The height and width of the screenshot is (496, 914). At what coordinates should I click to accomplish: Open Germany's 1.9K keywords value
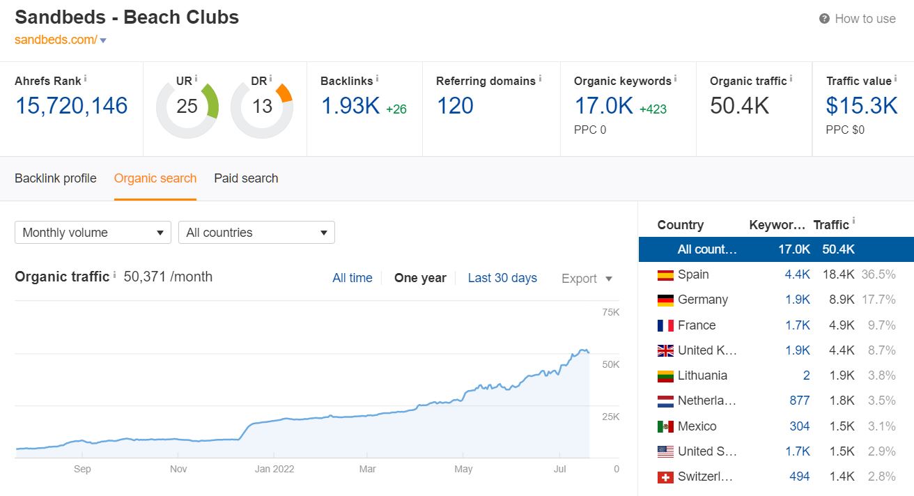797,300
